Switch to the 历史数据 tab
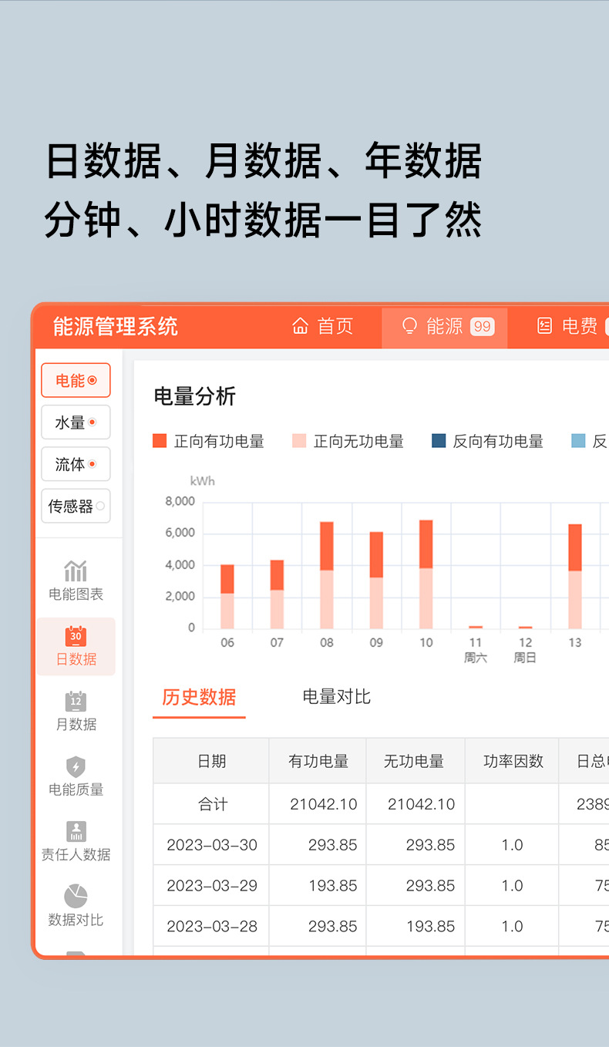 (199, 697)
